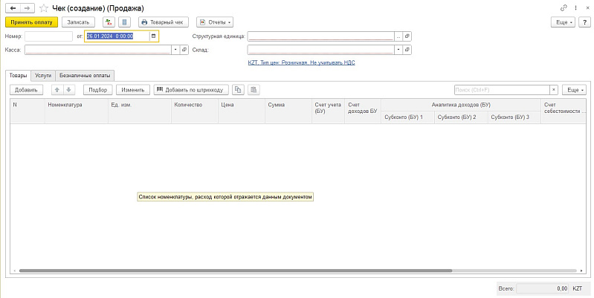
Task: Click the back navigation arrow
Action: pos(11,7)
